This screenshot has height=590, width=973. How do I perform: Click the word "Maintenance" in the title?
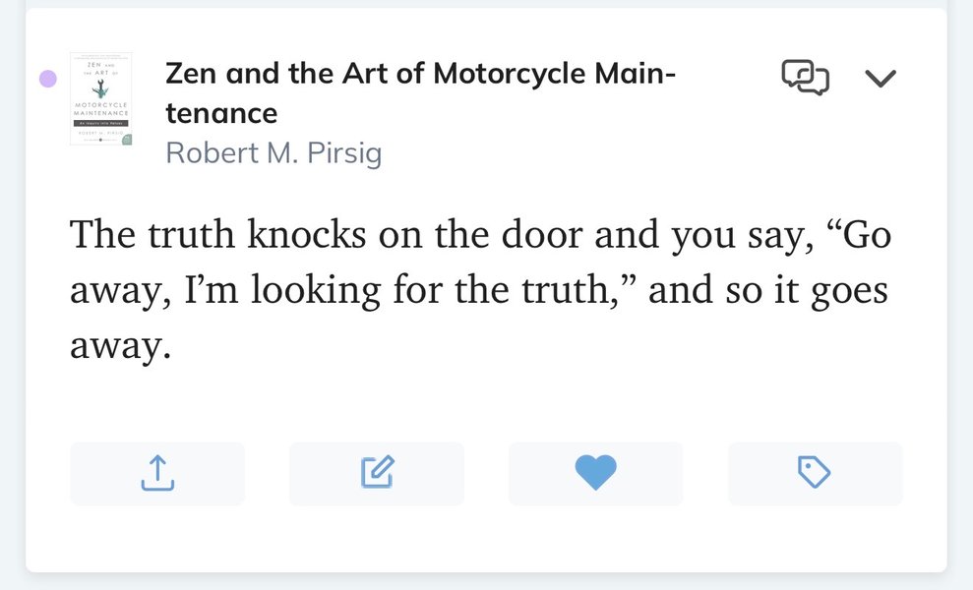220,113
